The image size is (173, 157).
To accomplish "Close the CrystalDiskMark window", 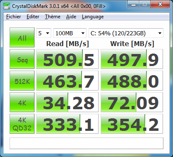I will pyautogui.click(x=160, y=5).
